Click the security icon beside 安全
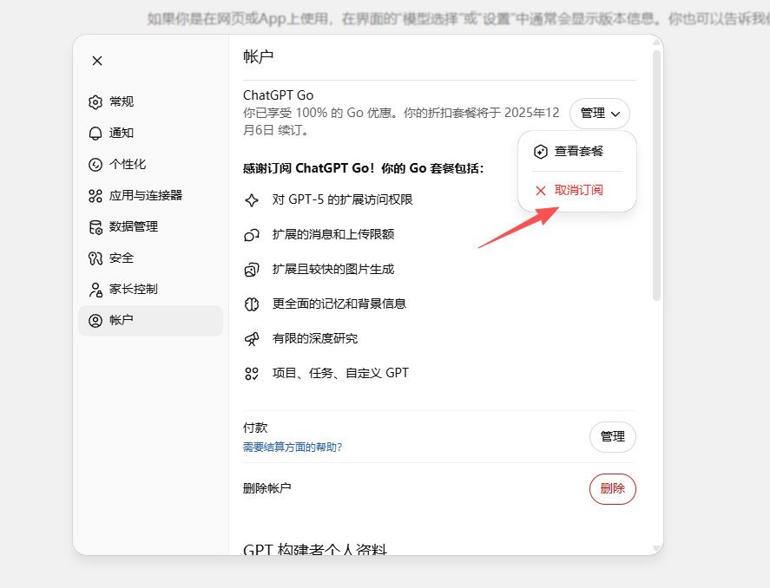The width and height of the screenshot is (770, 588). point(95,258)
